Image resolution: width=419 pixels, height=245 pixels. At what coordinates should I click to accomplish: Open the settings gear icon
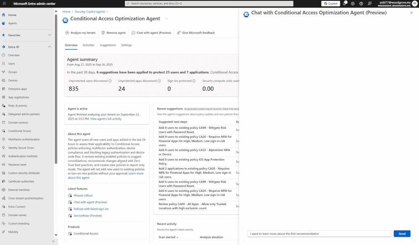353,3
